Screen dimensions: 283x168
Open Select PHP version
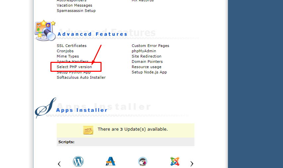74,67
